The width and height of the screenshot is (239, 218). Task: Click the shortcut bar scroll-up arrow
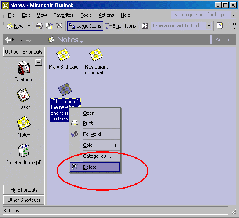point(39,62)
